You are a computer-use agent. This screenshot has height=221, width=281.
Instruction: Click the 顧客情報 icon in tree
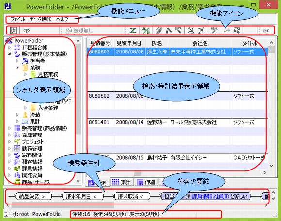click(17, 162)
